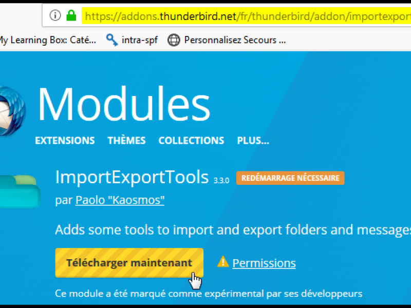The height and width of the screenshot is (308, 411).
Task: Click the globe icon of Personnalisez Secours bookmark
Action: (174, 40)
